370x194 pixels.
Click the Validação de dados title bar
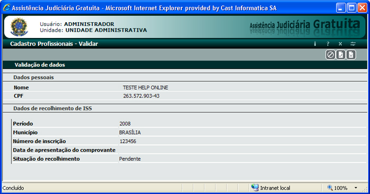(x=185, y=65)
